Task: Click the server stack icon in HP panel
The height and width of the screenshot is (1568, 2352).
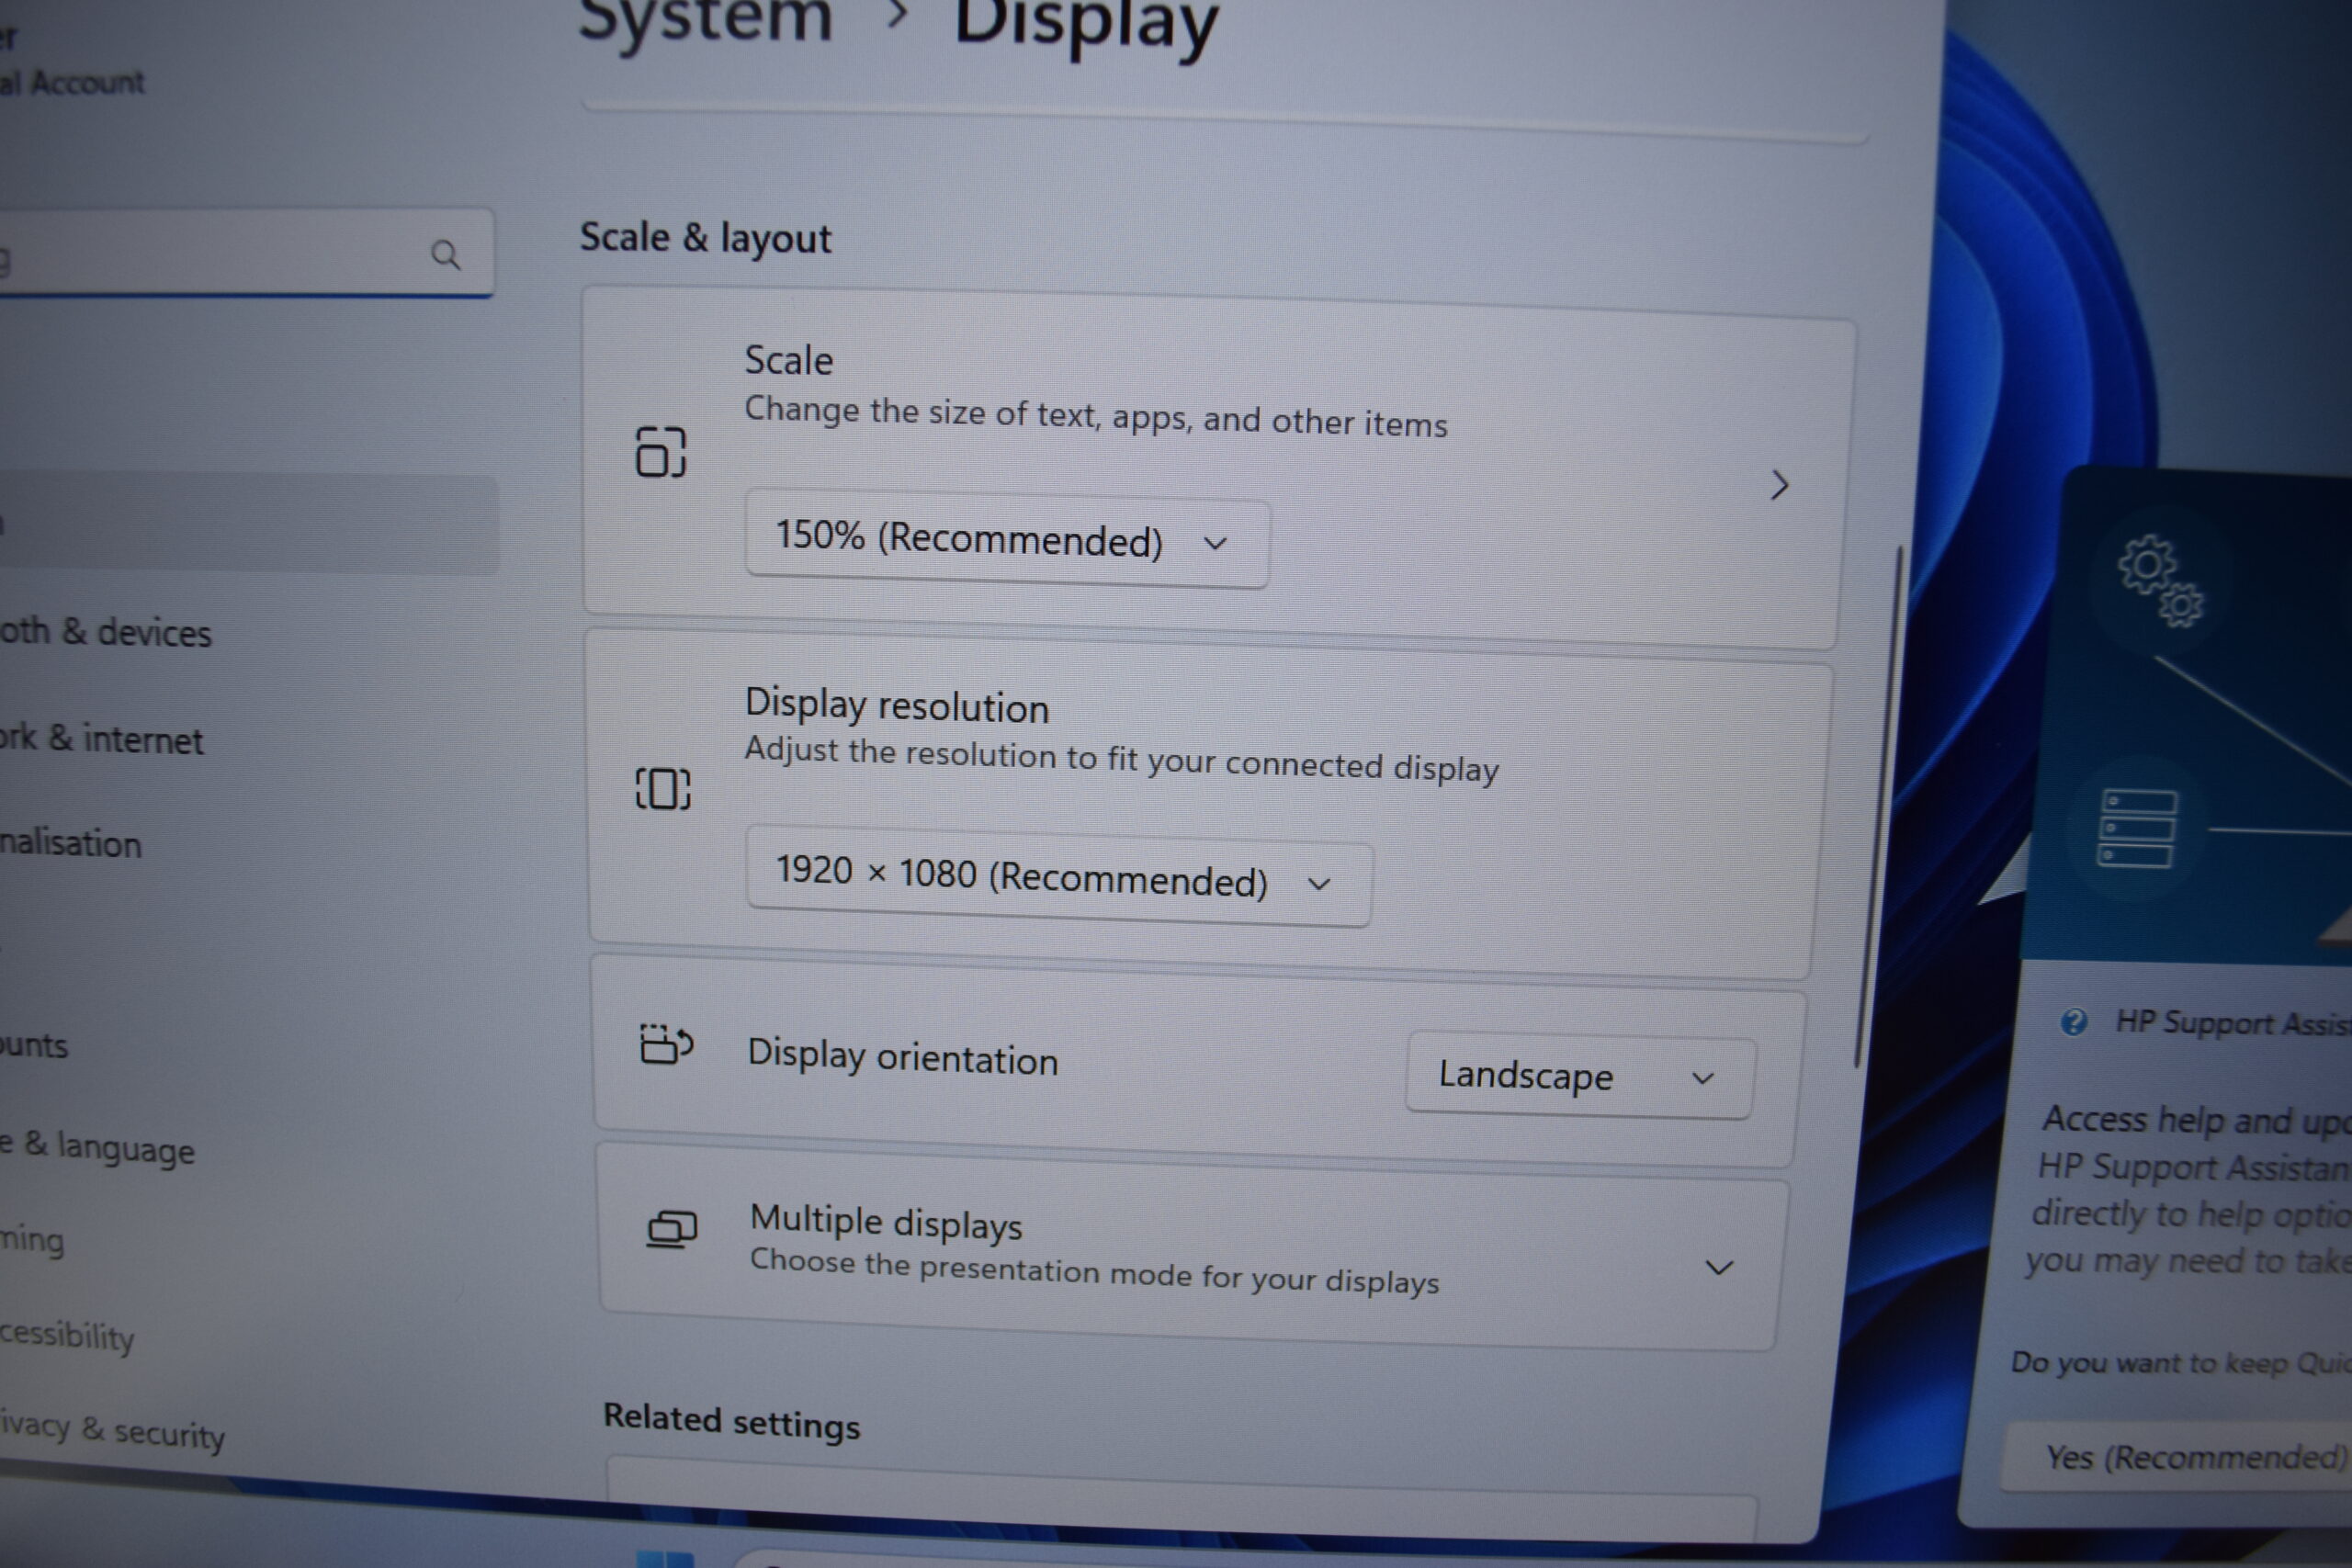Action: point(2136,829)
